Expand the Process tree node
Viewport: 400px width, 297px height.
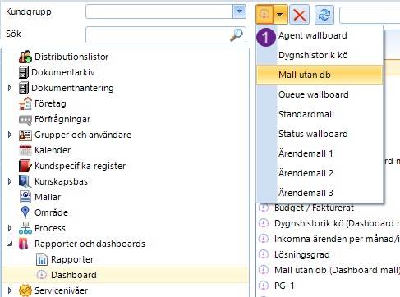pyautogui.click(x=10, y=228)
